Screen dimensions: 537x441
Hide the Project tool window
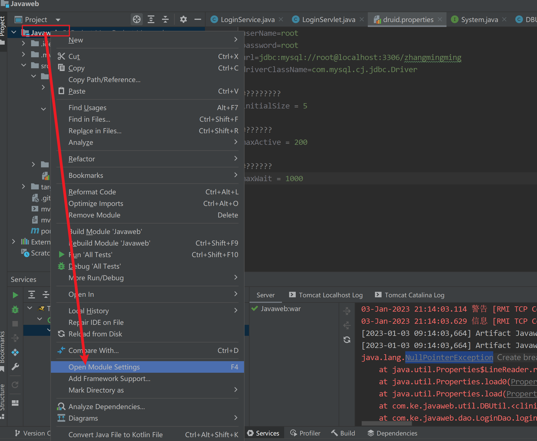pos(198,19)
